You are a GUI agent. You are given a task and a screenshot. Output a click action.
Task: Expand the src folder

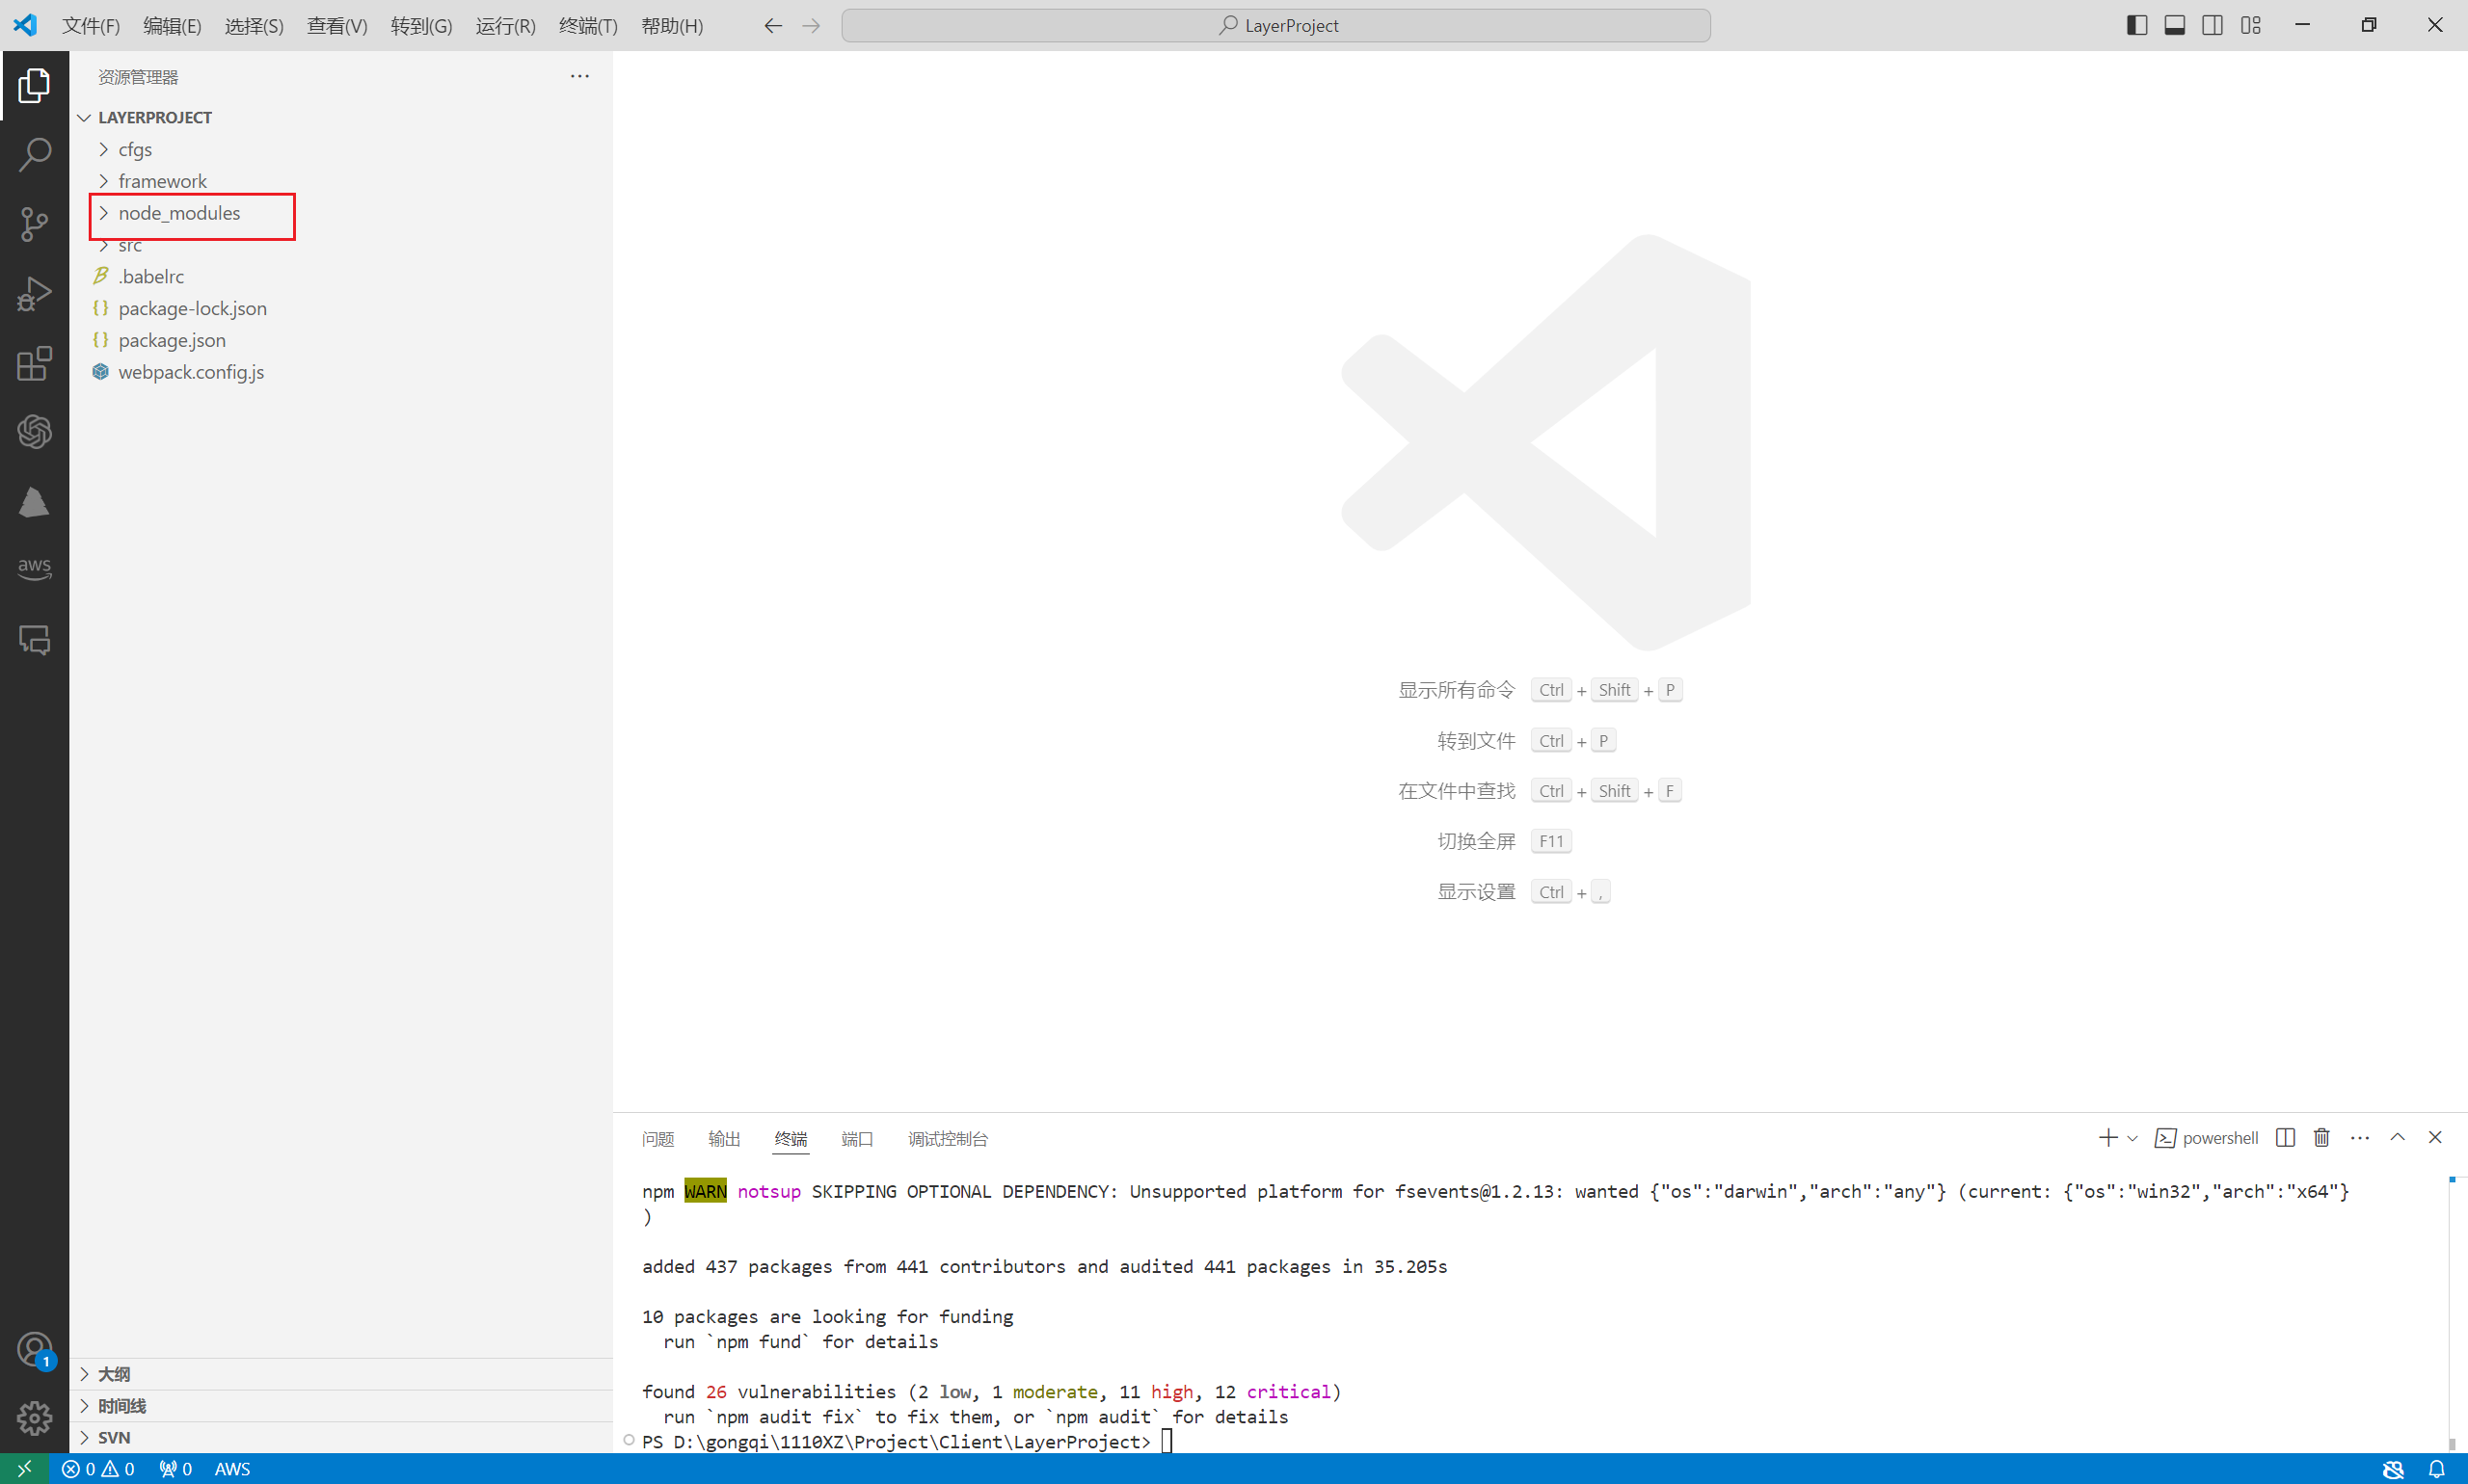click(343, 245)
